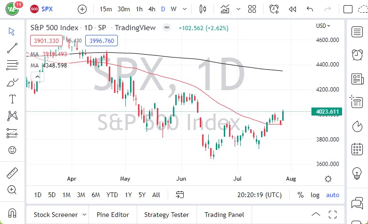The width and height of the screenshot is (368, 224).
Task: Open the emoji icons tool
Action: [x=13, y=150]
